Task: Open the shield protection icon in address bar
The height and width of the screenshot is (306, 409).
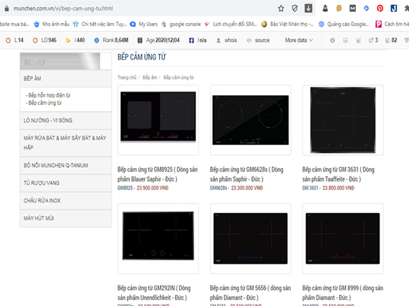Action: point(295,9)
